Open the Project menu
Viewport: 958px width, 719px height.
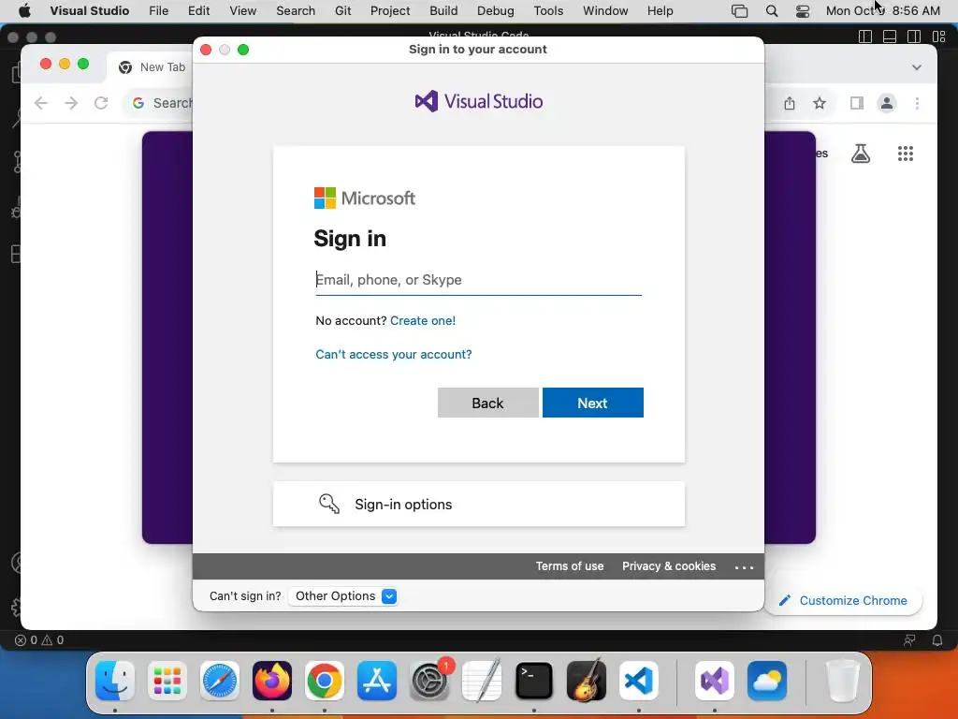390,10
